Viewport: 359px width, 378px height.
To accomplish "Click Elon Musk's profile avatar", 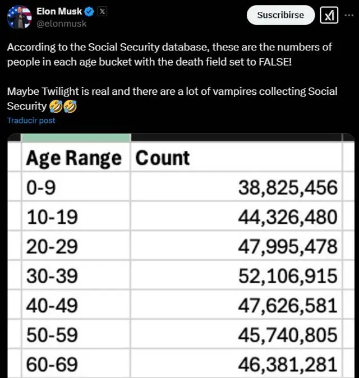I will coord(19,16).
